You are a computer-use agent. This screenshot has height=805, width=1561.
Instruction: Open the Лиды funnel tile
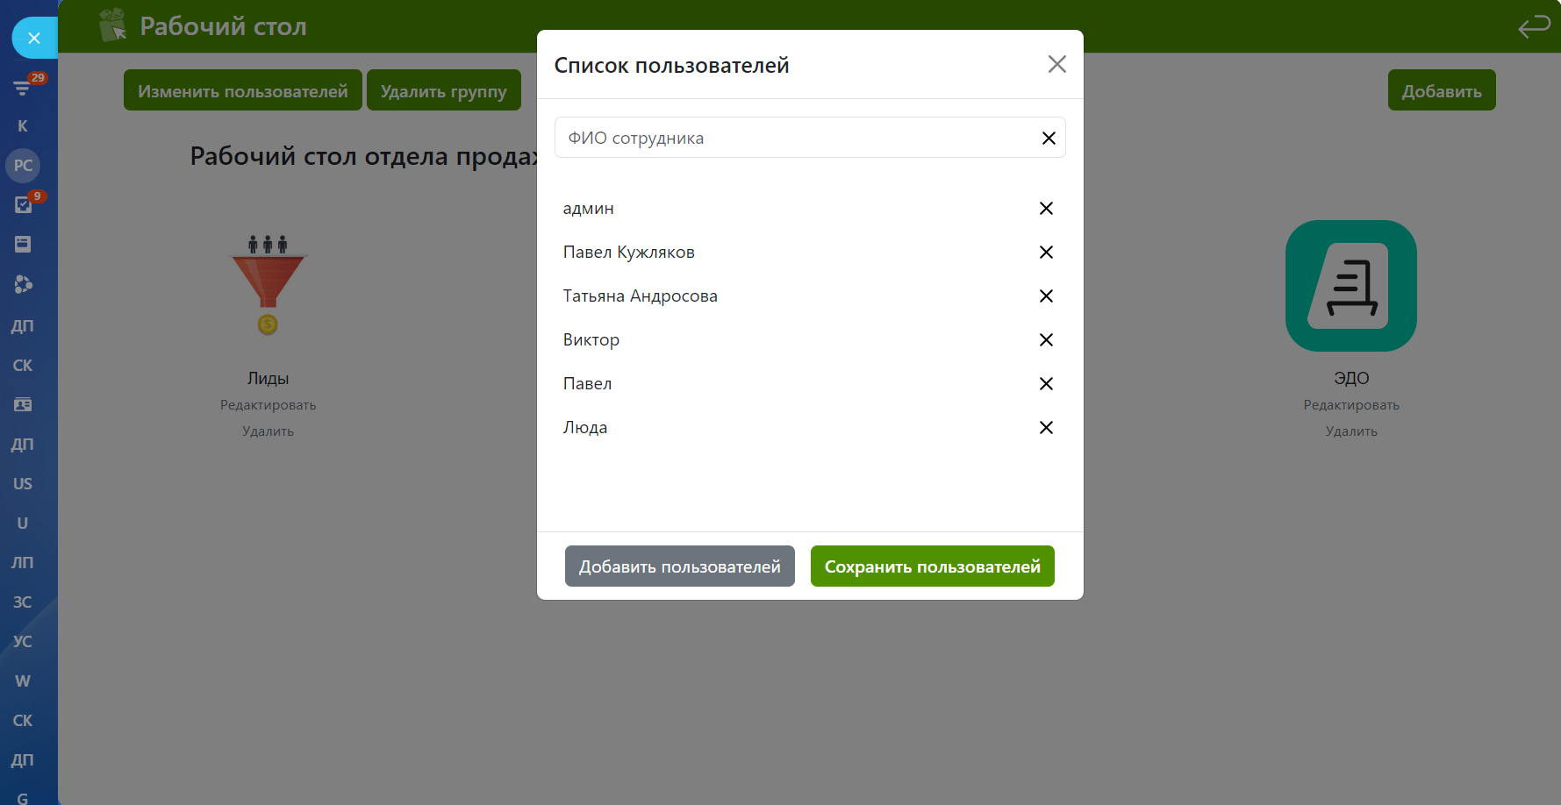[x=269, y=285]
